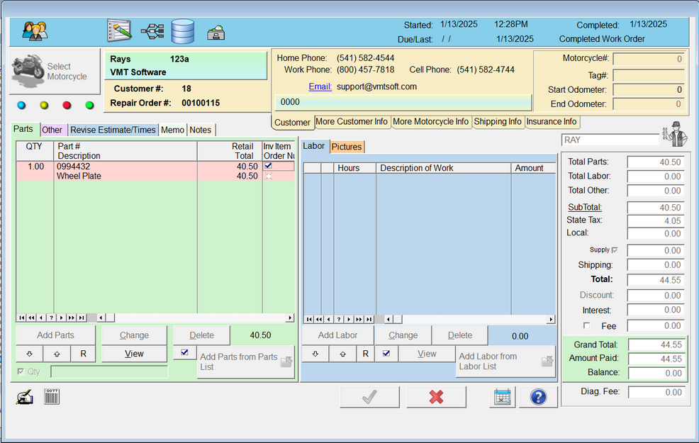Switch to the Parts tab
Viewport: 699px width, 443px height.
[x=23, y=129]
